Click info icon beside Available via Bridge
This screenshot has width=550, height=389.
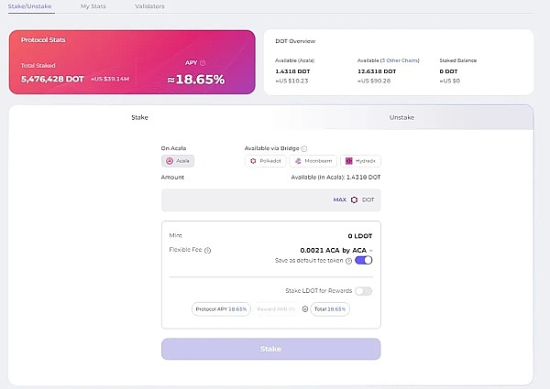(304, 148)
